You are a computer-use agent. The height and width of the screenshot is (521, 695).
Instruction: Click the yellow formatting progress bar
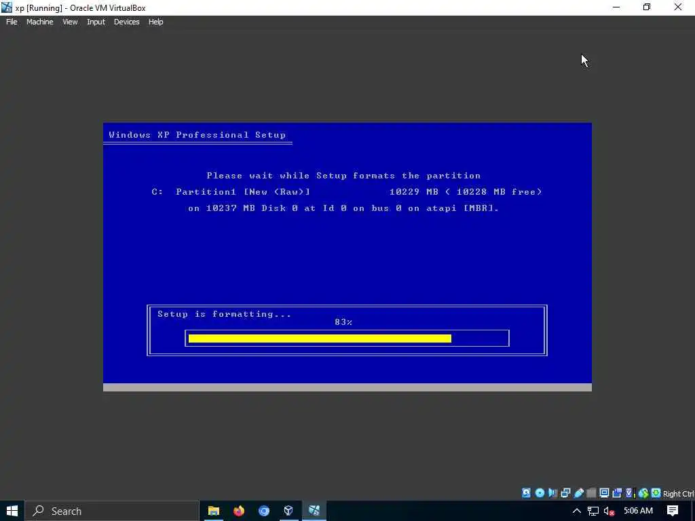coord(320,339)
